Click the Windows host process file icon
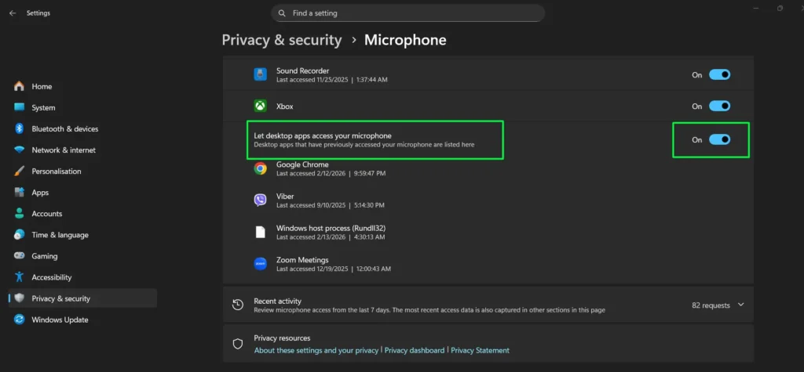 click(261, 232)
